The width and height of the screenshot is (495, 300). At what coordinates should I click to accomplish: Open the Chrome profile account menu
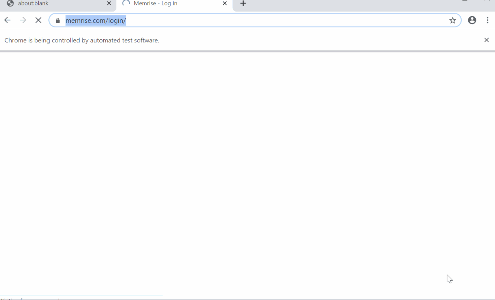click(x=472, y=20)
